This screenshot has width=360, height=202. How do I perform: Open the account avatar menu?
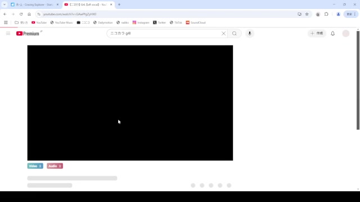(346, 34)
